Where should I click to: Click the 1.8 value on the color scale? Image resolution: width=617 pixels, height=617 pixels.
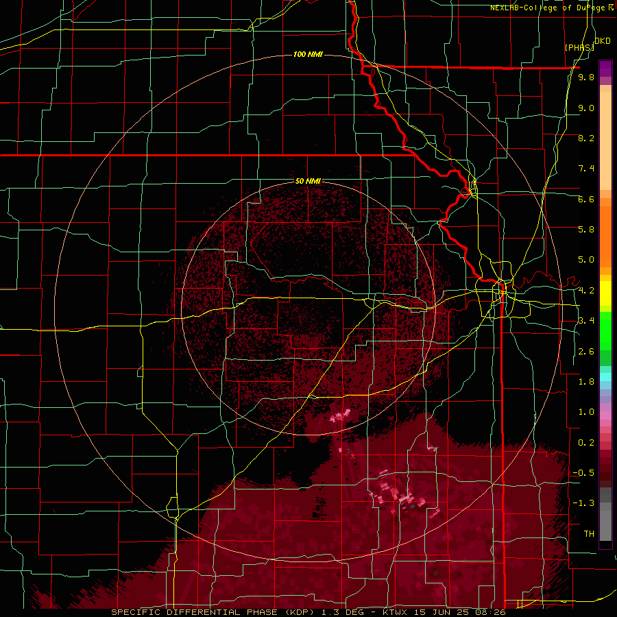586,382
